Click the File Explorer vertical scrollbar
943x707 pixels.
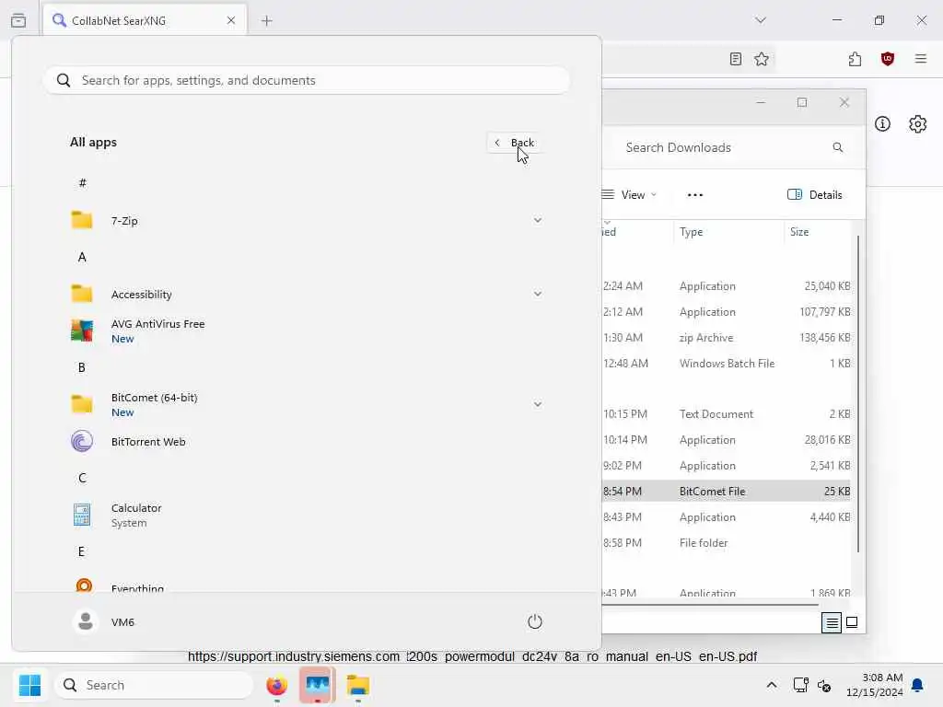tap(858, 394)
